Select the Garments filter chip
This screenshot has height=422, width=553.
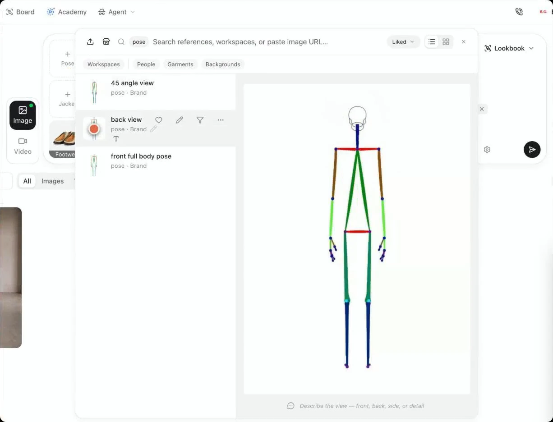coord(180,64)
